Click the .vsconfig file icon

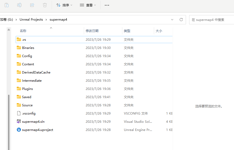[19, 113]
